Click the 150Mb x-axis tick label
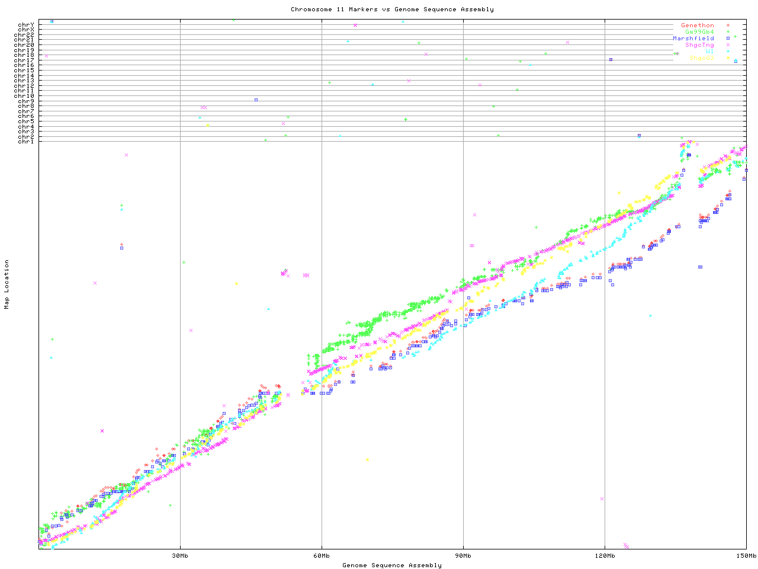758x569 pixels. click(x=746, y=556)
